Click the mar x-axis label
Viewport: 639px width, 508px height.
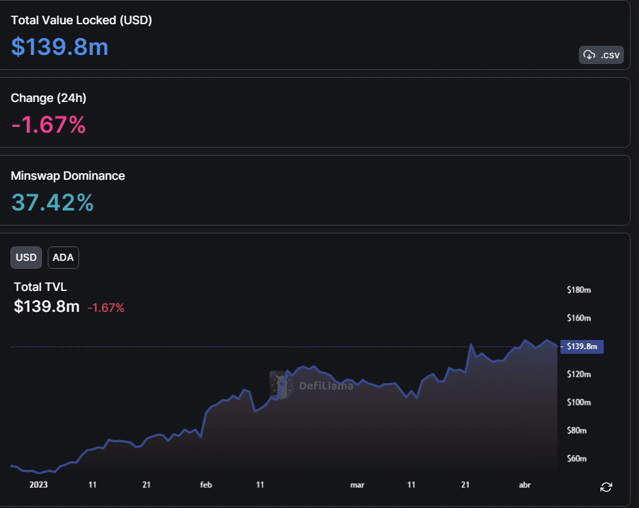357,484
